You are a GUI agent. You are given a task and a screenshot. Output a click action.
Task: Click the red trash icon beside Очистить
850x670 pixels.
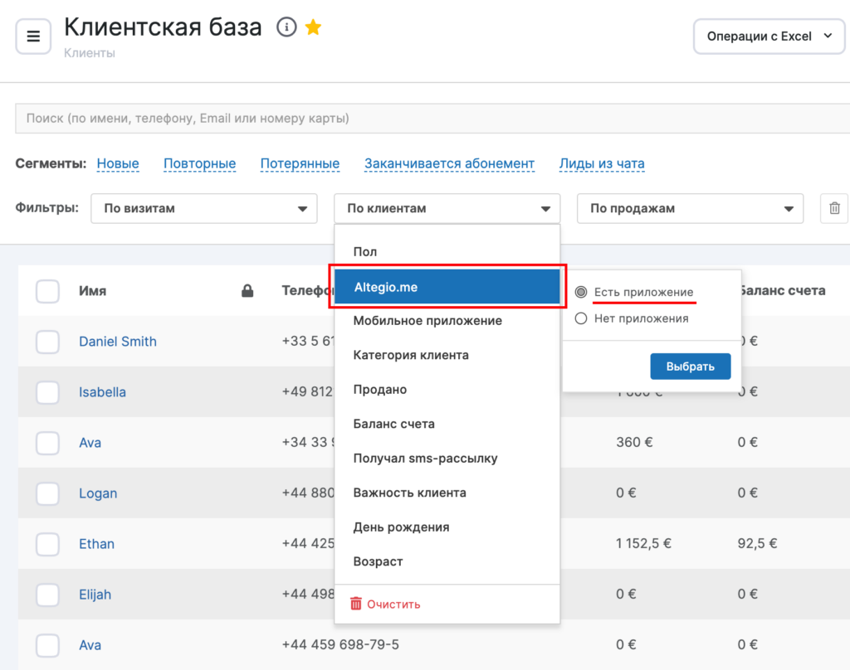356,604
